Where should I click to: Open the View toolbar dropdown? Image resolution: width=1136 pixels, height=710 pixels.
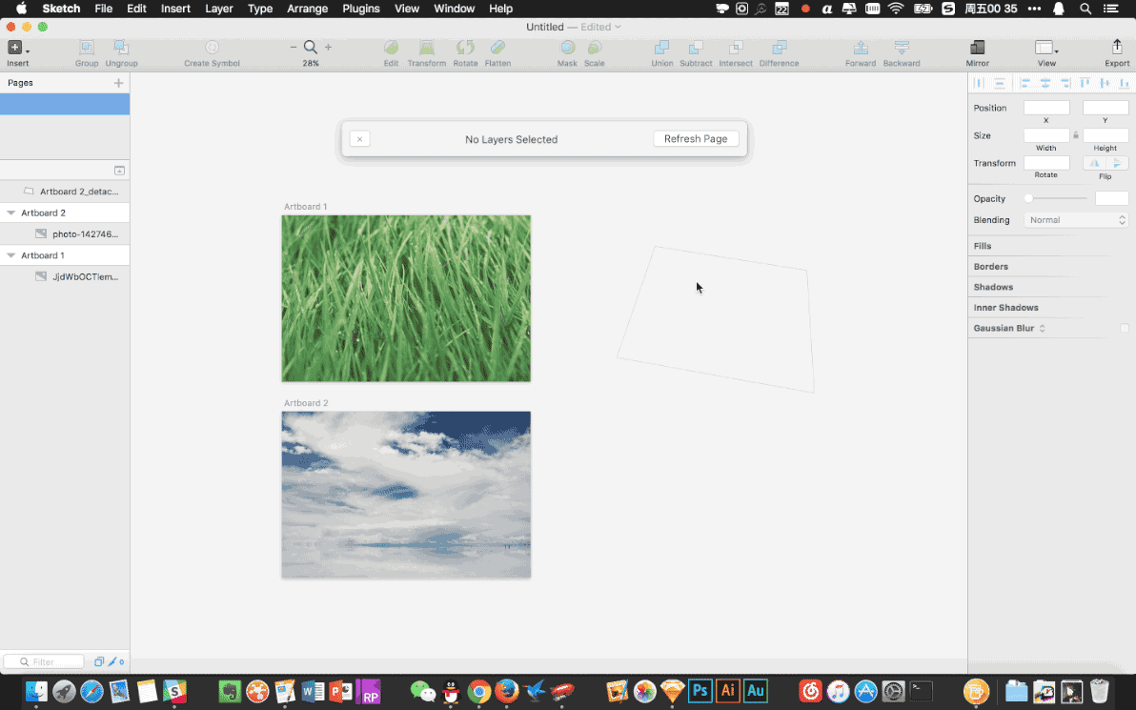[x=1046, y=48]
